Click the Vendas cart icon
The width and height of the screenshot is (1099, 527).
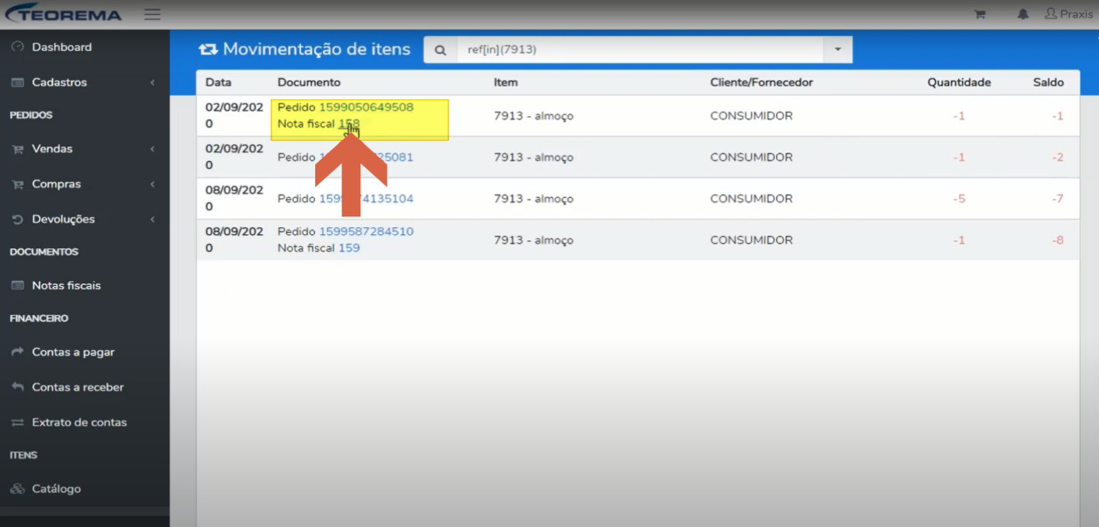click(x=18, y=149)
